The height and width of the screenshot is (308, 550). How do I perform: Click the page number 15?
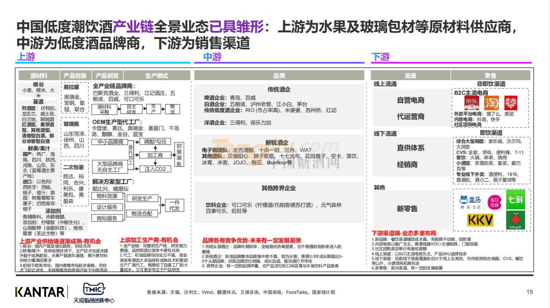[x=530, y=292]
